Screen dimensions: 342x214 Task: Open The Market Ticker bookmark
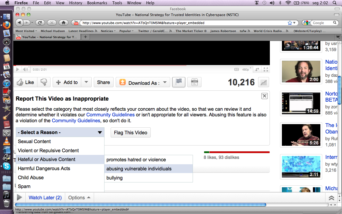click(x=191, y=31)
